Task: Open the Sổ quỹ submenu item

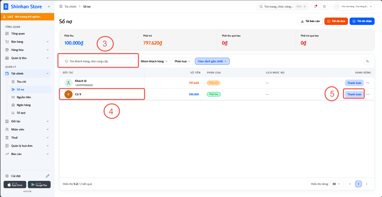Action: [30, 113]
